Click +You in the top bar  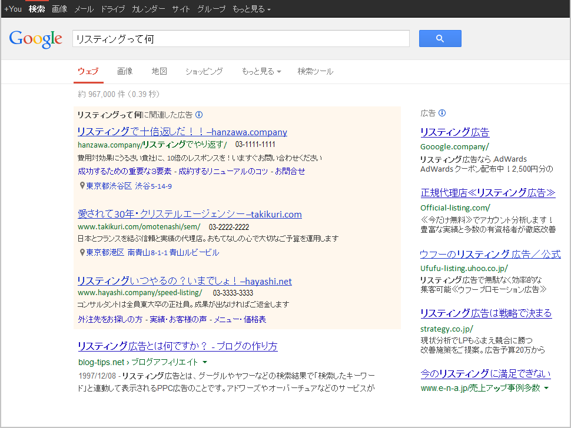click(x=13, y=9)
